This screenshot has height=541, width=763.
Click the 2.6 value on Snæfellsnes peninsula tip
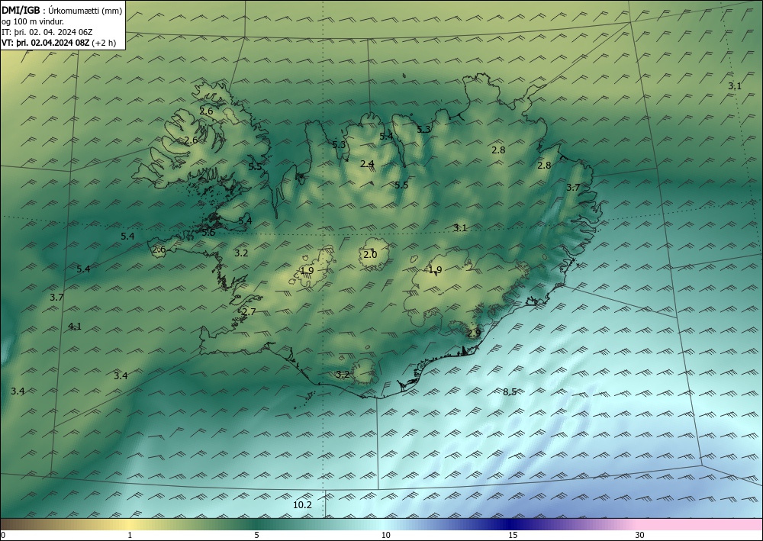tap(159, 250)
